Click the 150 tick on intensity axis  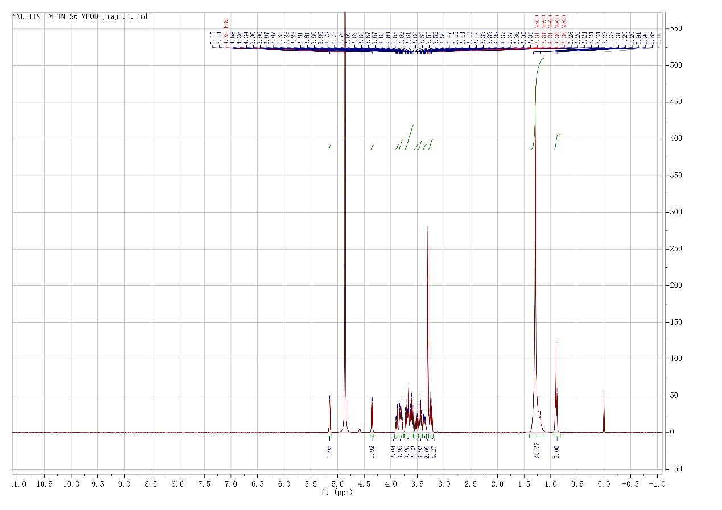point(676,322)
